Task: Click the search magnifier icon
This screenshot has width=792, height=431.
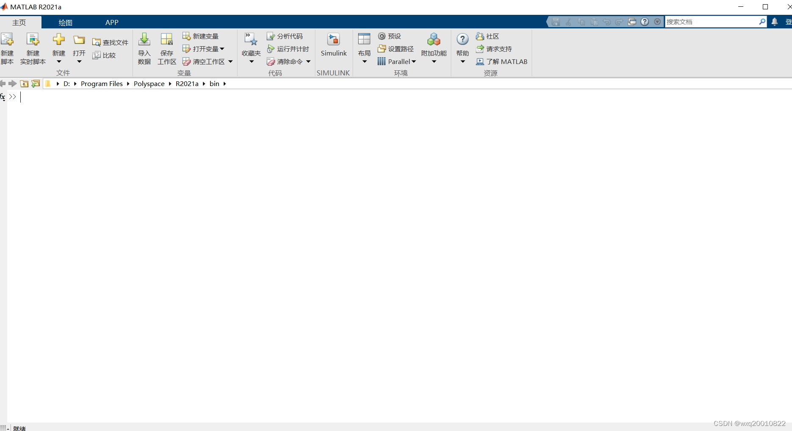Action: click(762, 21)
